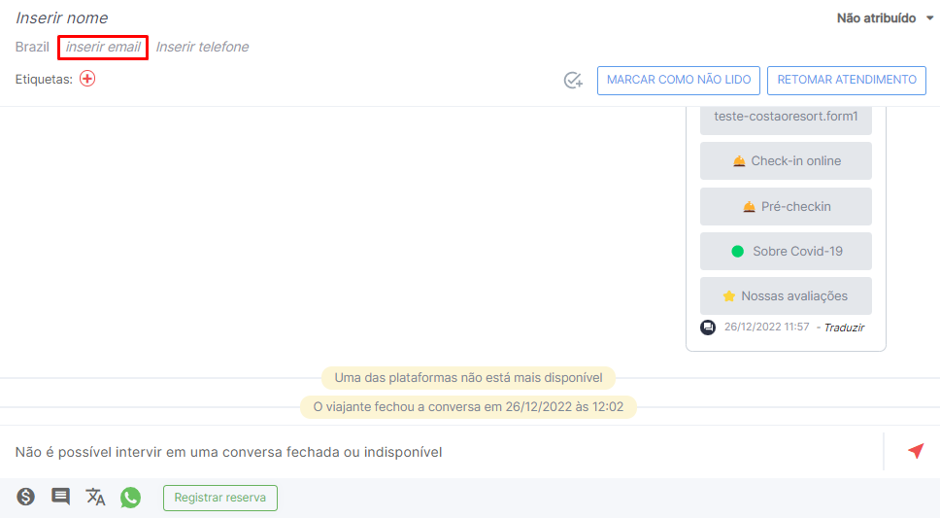The height and width of the screenshot is (518, 940).
Task: Open the Nossas avaliações option
Action: pos(786,295)
